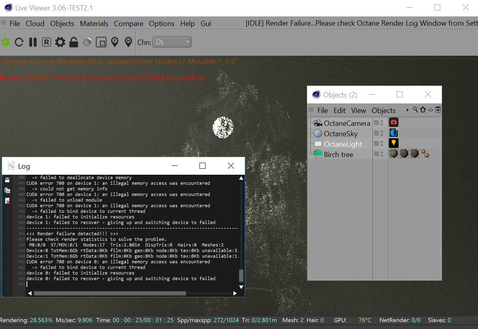Toggle layer square for OctaneSky
Screen dimensions: 478x329
click(x=376, y=133)
